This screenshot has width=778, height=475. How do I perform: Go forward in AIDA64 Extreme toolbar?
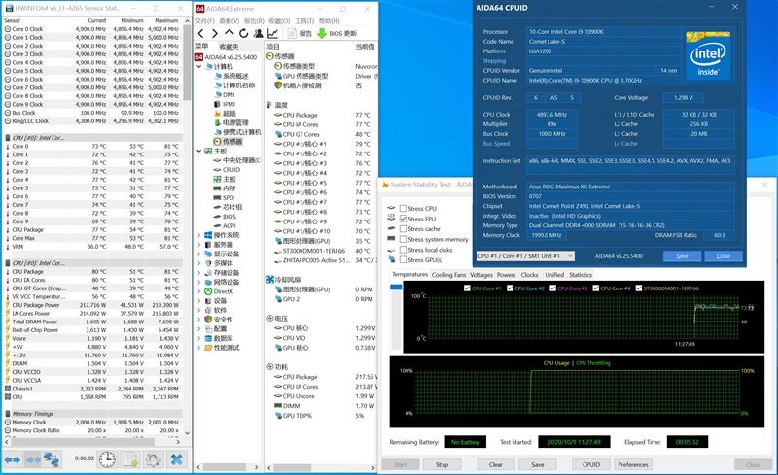pos(215,33)
